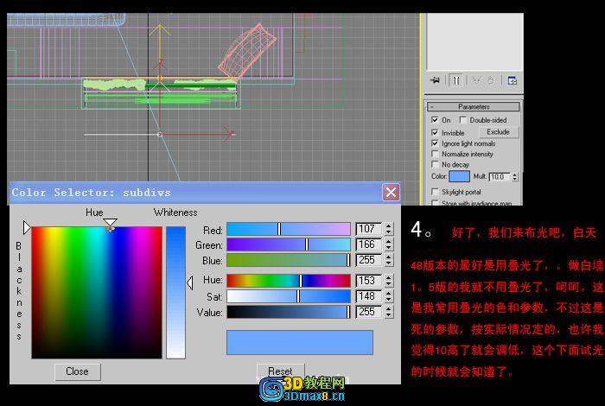Screen dimensions: 605x406
Task: Click the Exclude button
Action: (498, 132)
